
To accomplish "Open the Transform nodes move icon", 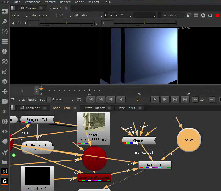I will [5, 92].
